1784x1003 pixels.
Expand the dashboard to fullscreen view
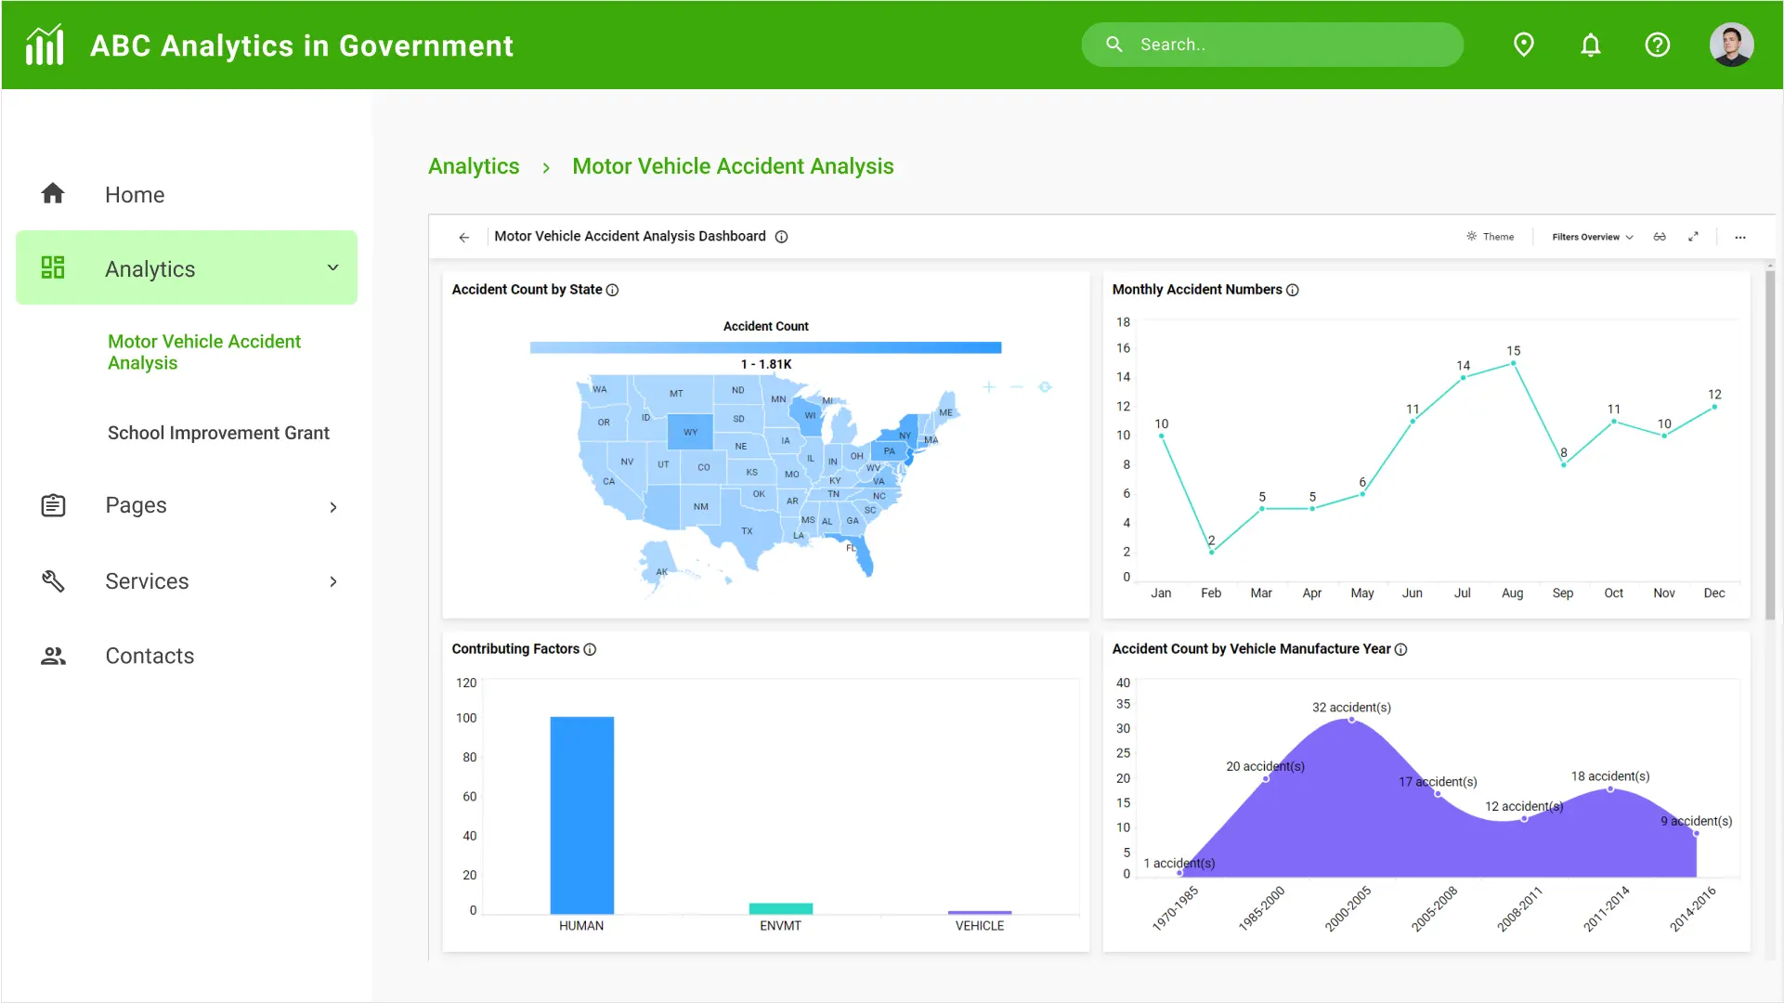[x=1693, y=237]
